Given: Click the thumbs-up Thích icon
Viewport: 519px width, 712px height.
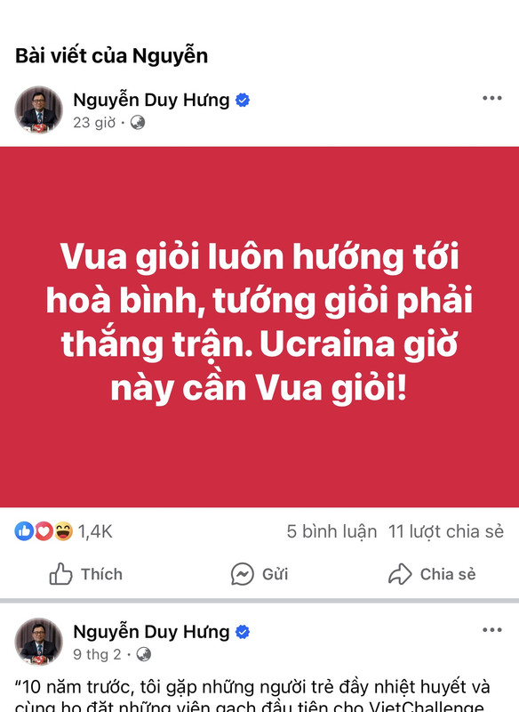Looking at the screenshot, I should click(60, 574).
